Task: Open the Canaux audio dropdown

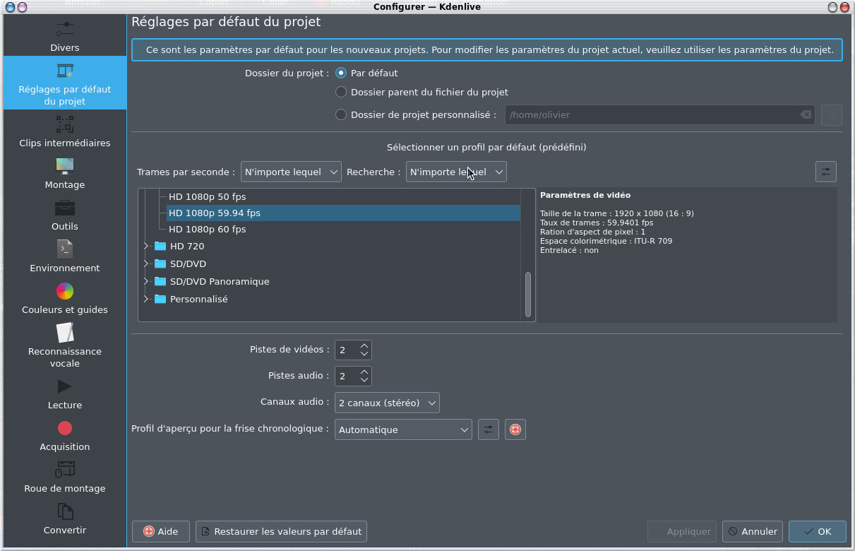Action: (x=387, y=403)
